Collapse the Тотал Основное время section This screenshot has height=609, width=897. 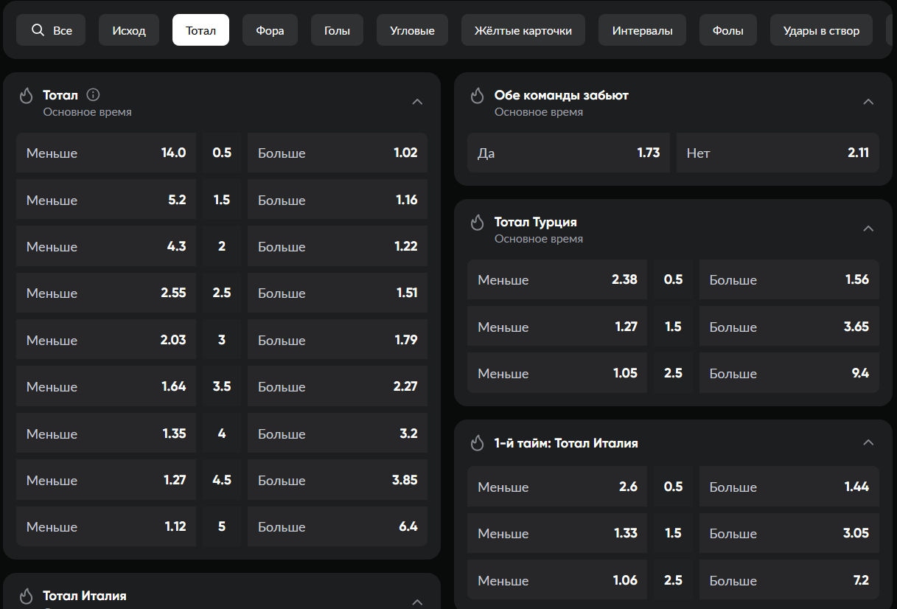(x=417, y=102)
